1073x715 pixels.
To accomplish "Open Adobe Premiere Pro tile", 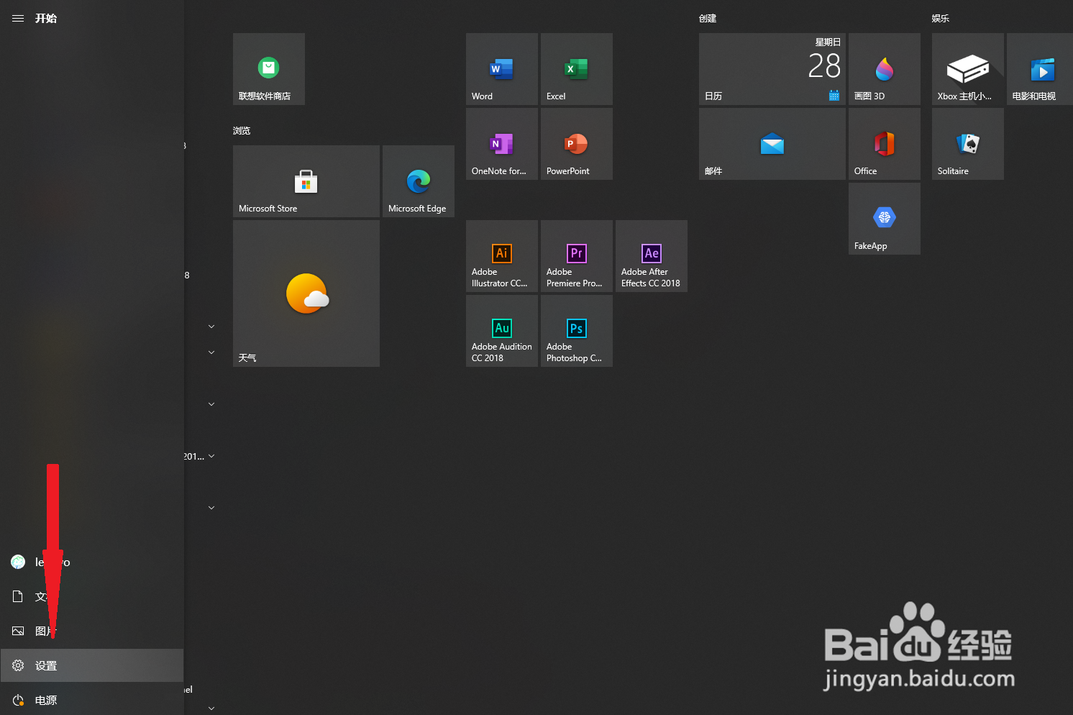I will click(577, 256).
